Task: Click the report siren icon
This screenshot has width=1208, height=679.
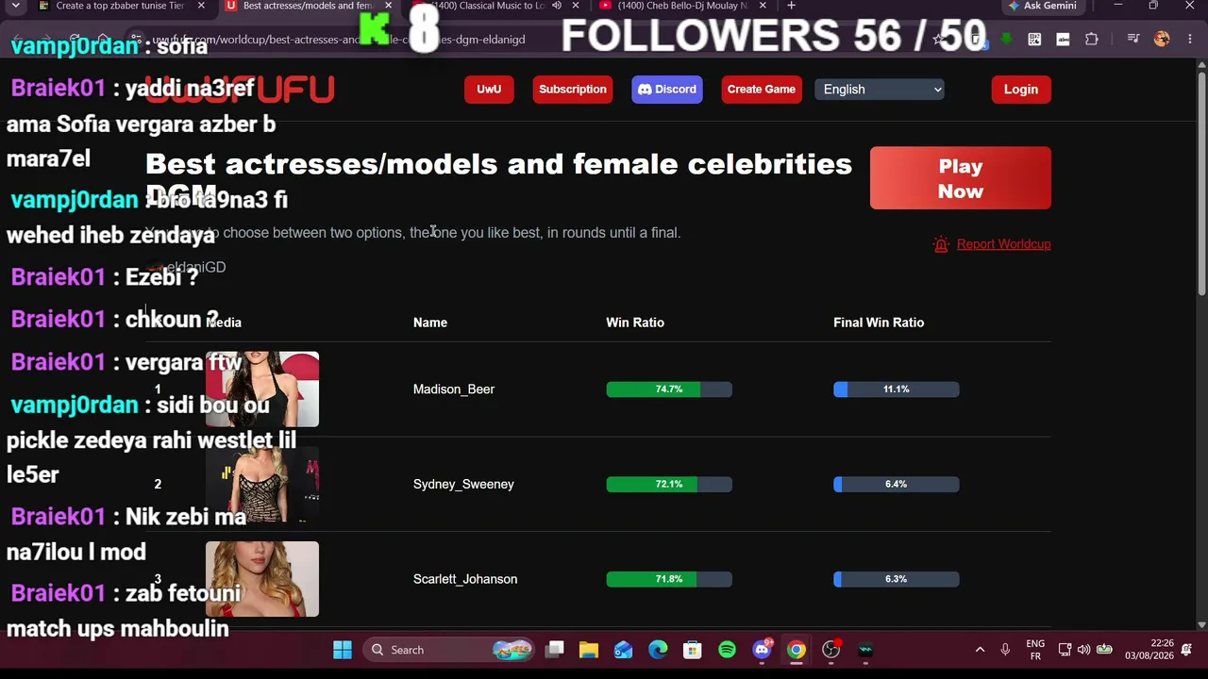Action: 941,244
